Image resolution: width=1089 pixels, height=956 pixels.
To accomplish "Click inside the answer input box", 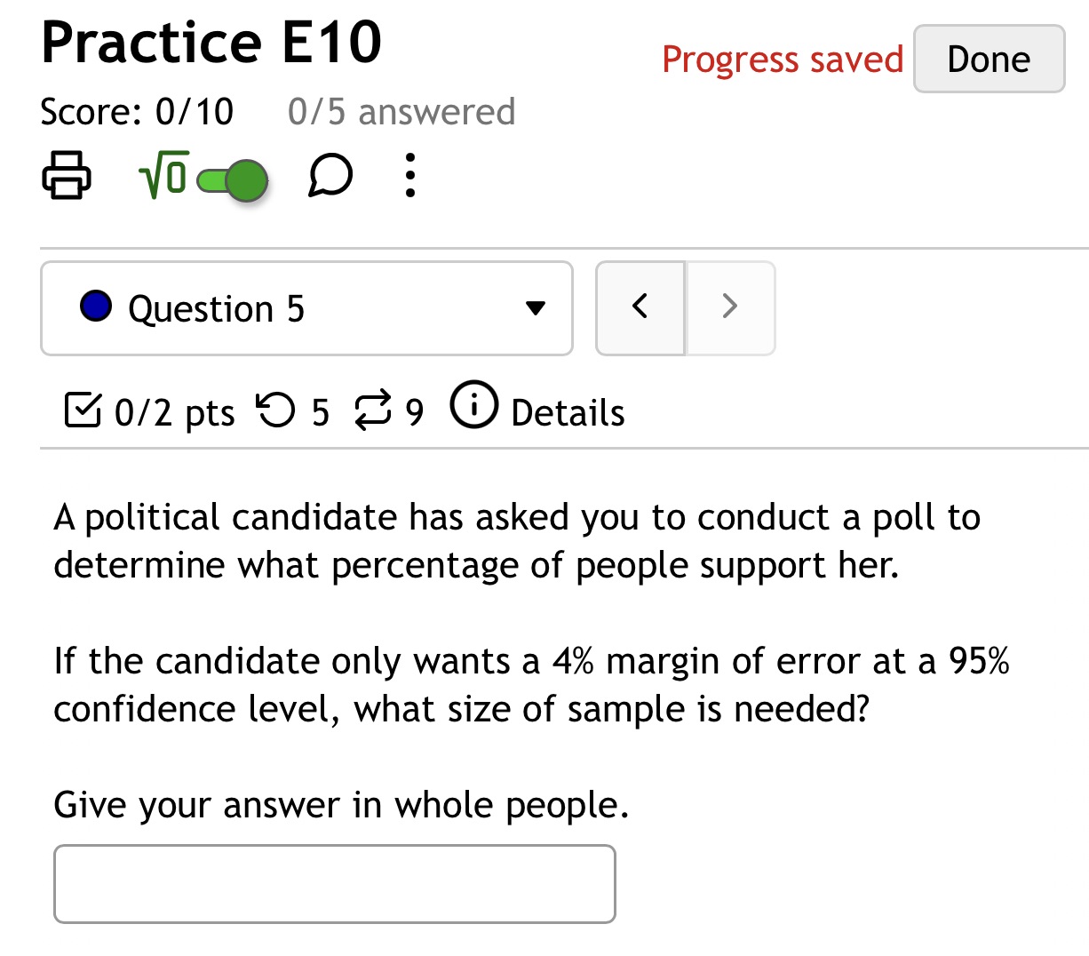I will point(334,883).
